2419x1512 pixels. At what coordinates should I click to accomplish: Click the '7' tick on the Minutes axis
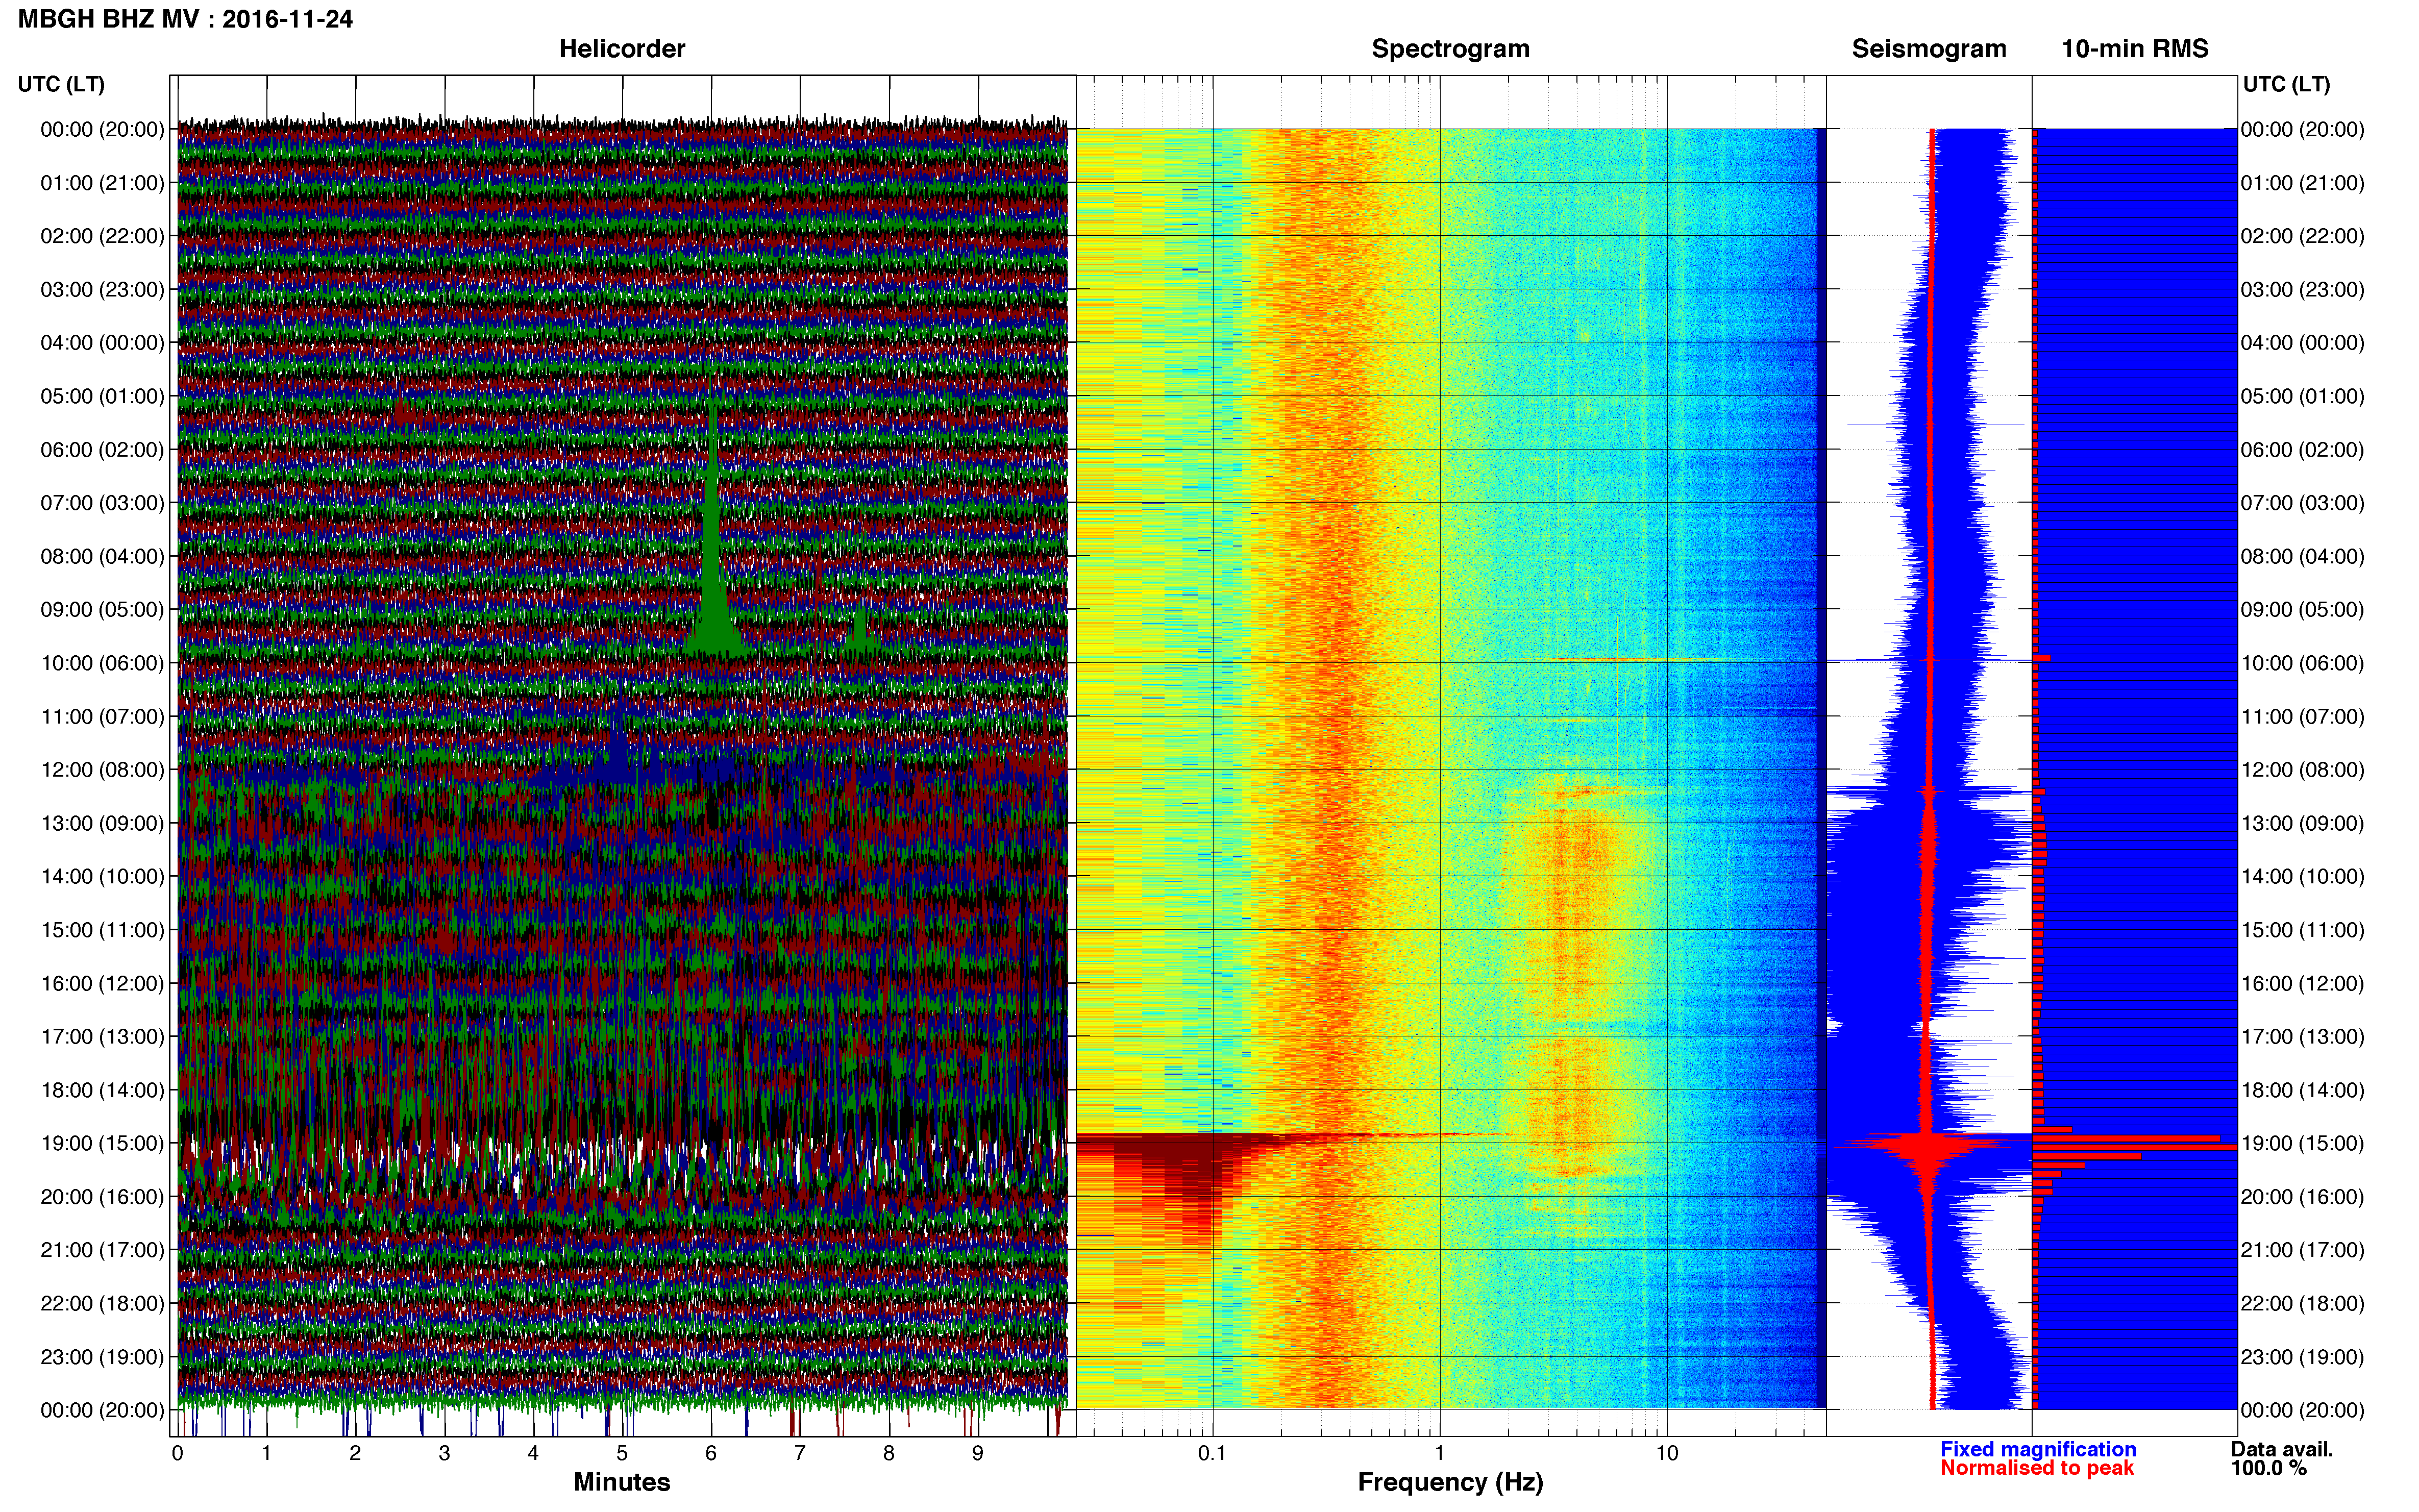800,1454
